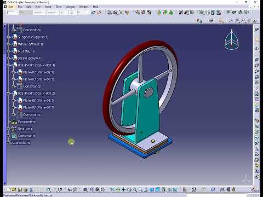Open the Help menu

point(95,7)
